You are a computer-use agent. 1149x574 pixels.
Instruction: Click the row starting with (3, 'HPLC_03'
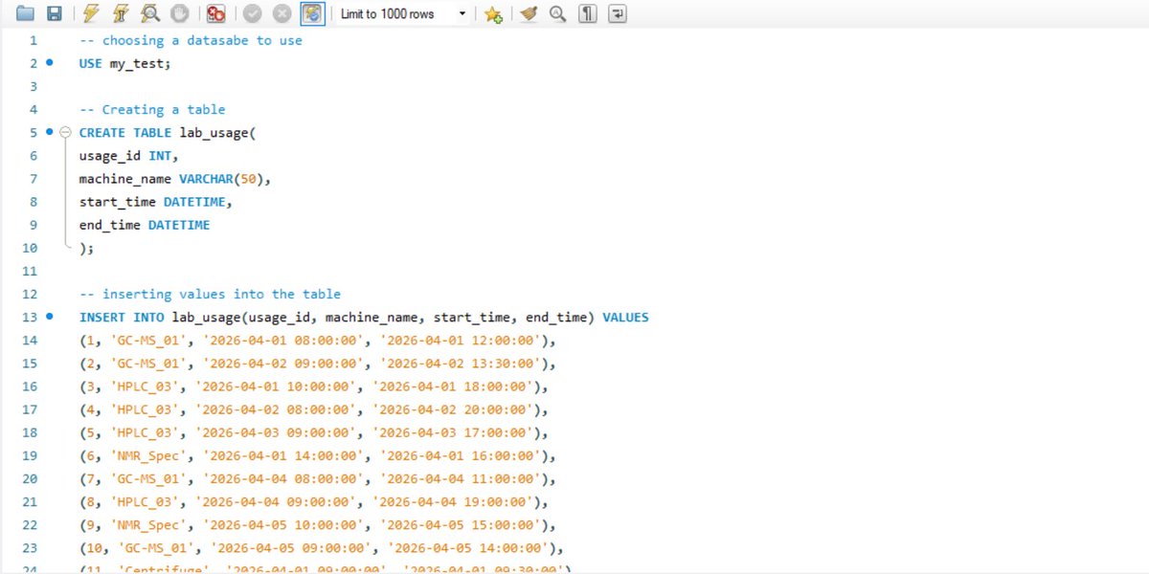(313, 386)
